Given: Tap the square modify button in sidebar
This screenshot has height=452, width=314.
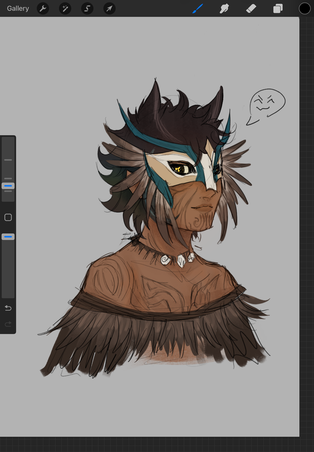Looking at the screenshot, I should tap(8, 218).
